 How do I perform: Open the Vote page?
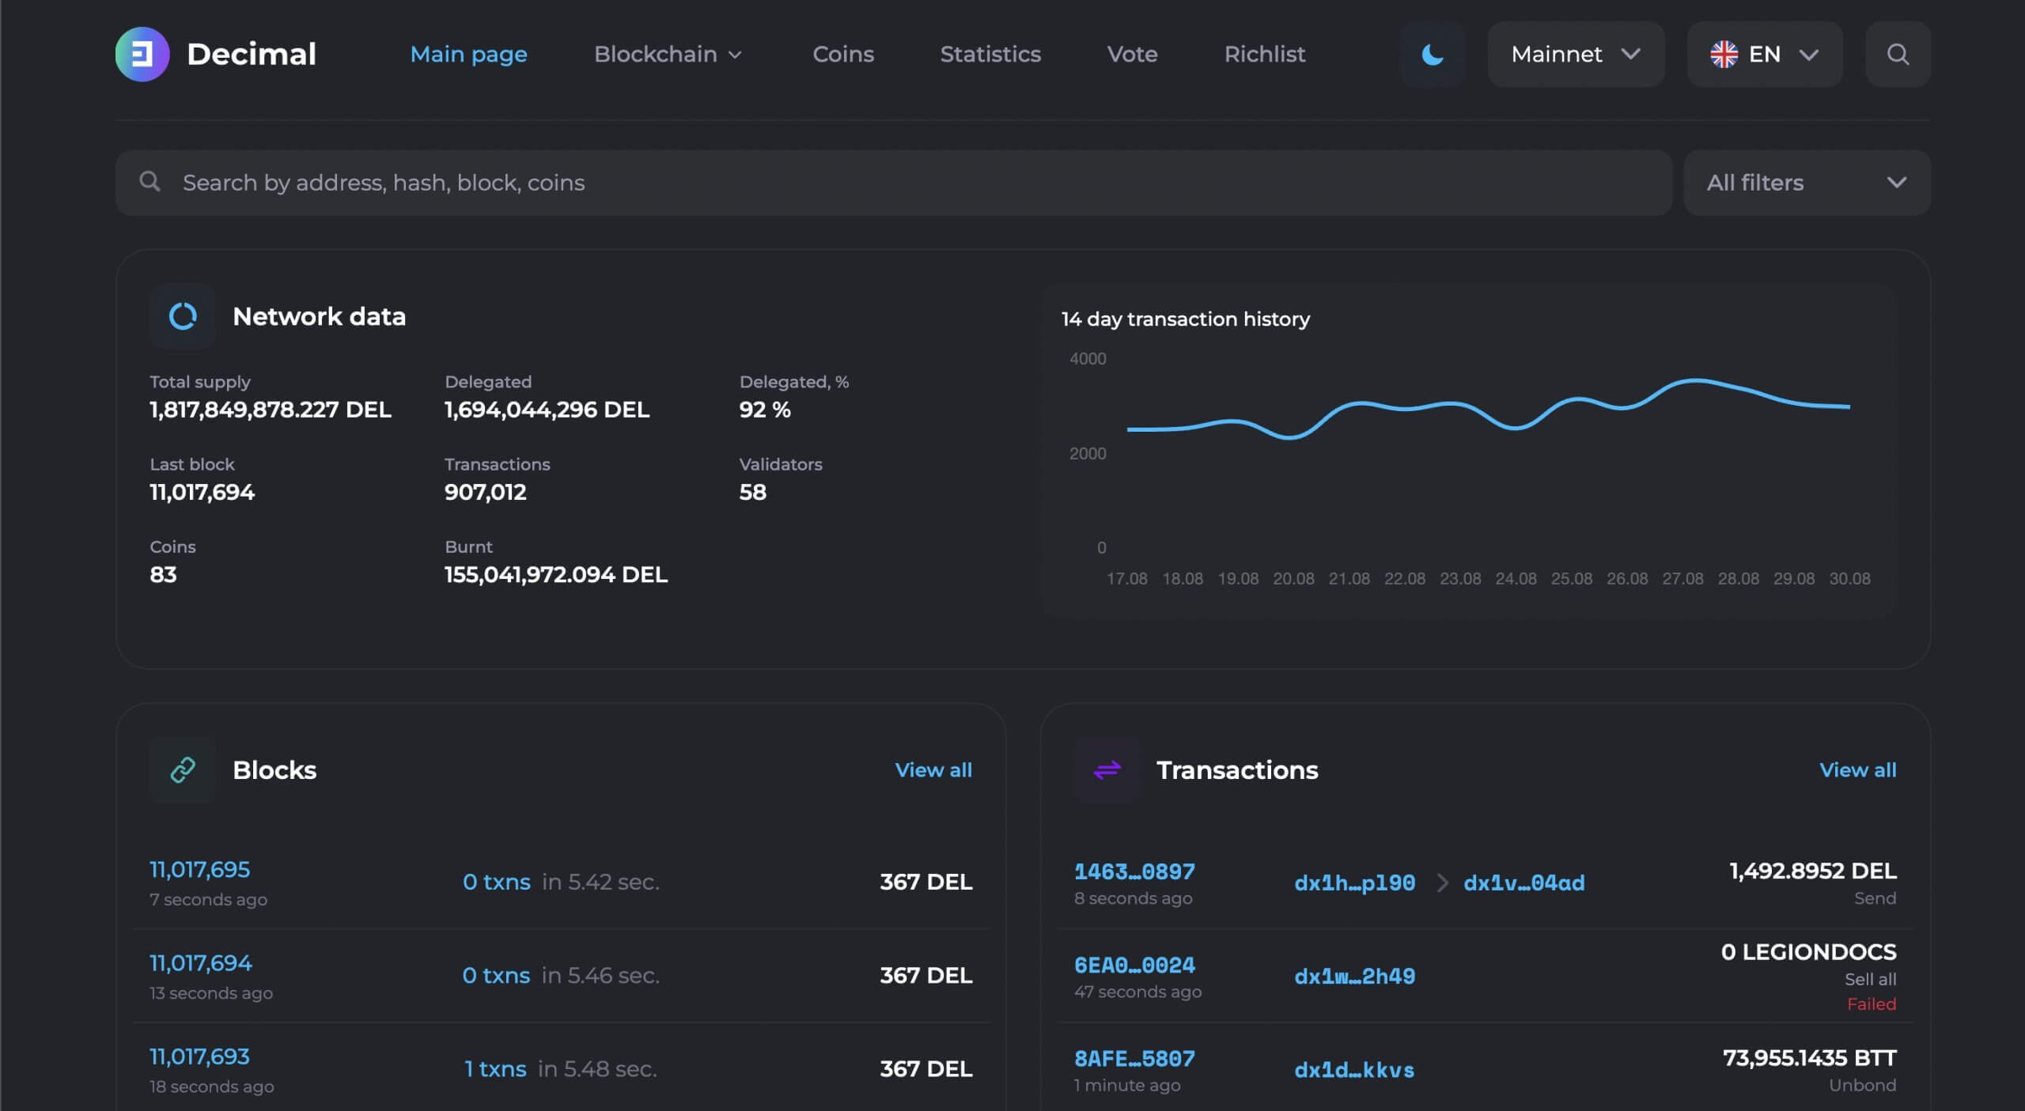(x=1132, y=54)
